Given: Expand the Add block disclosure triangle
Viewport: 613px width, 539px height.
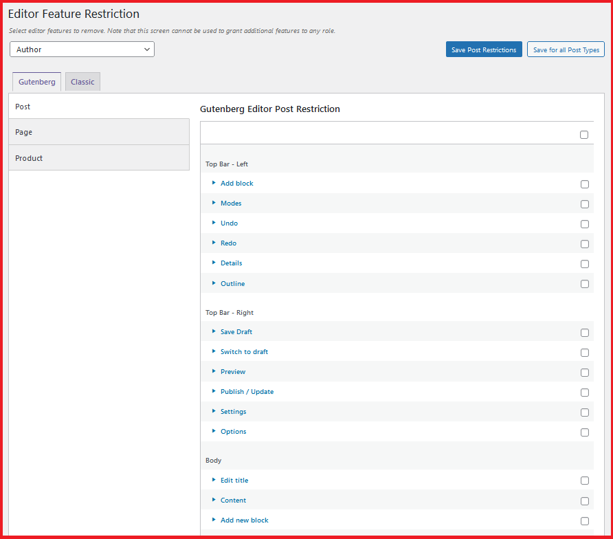Looking at the screenshot, I should [214, 184].
